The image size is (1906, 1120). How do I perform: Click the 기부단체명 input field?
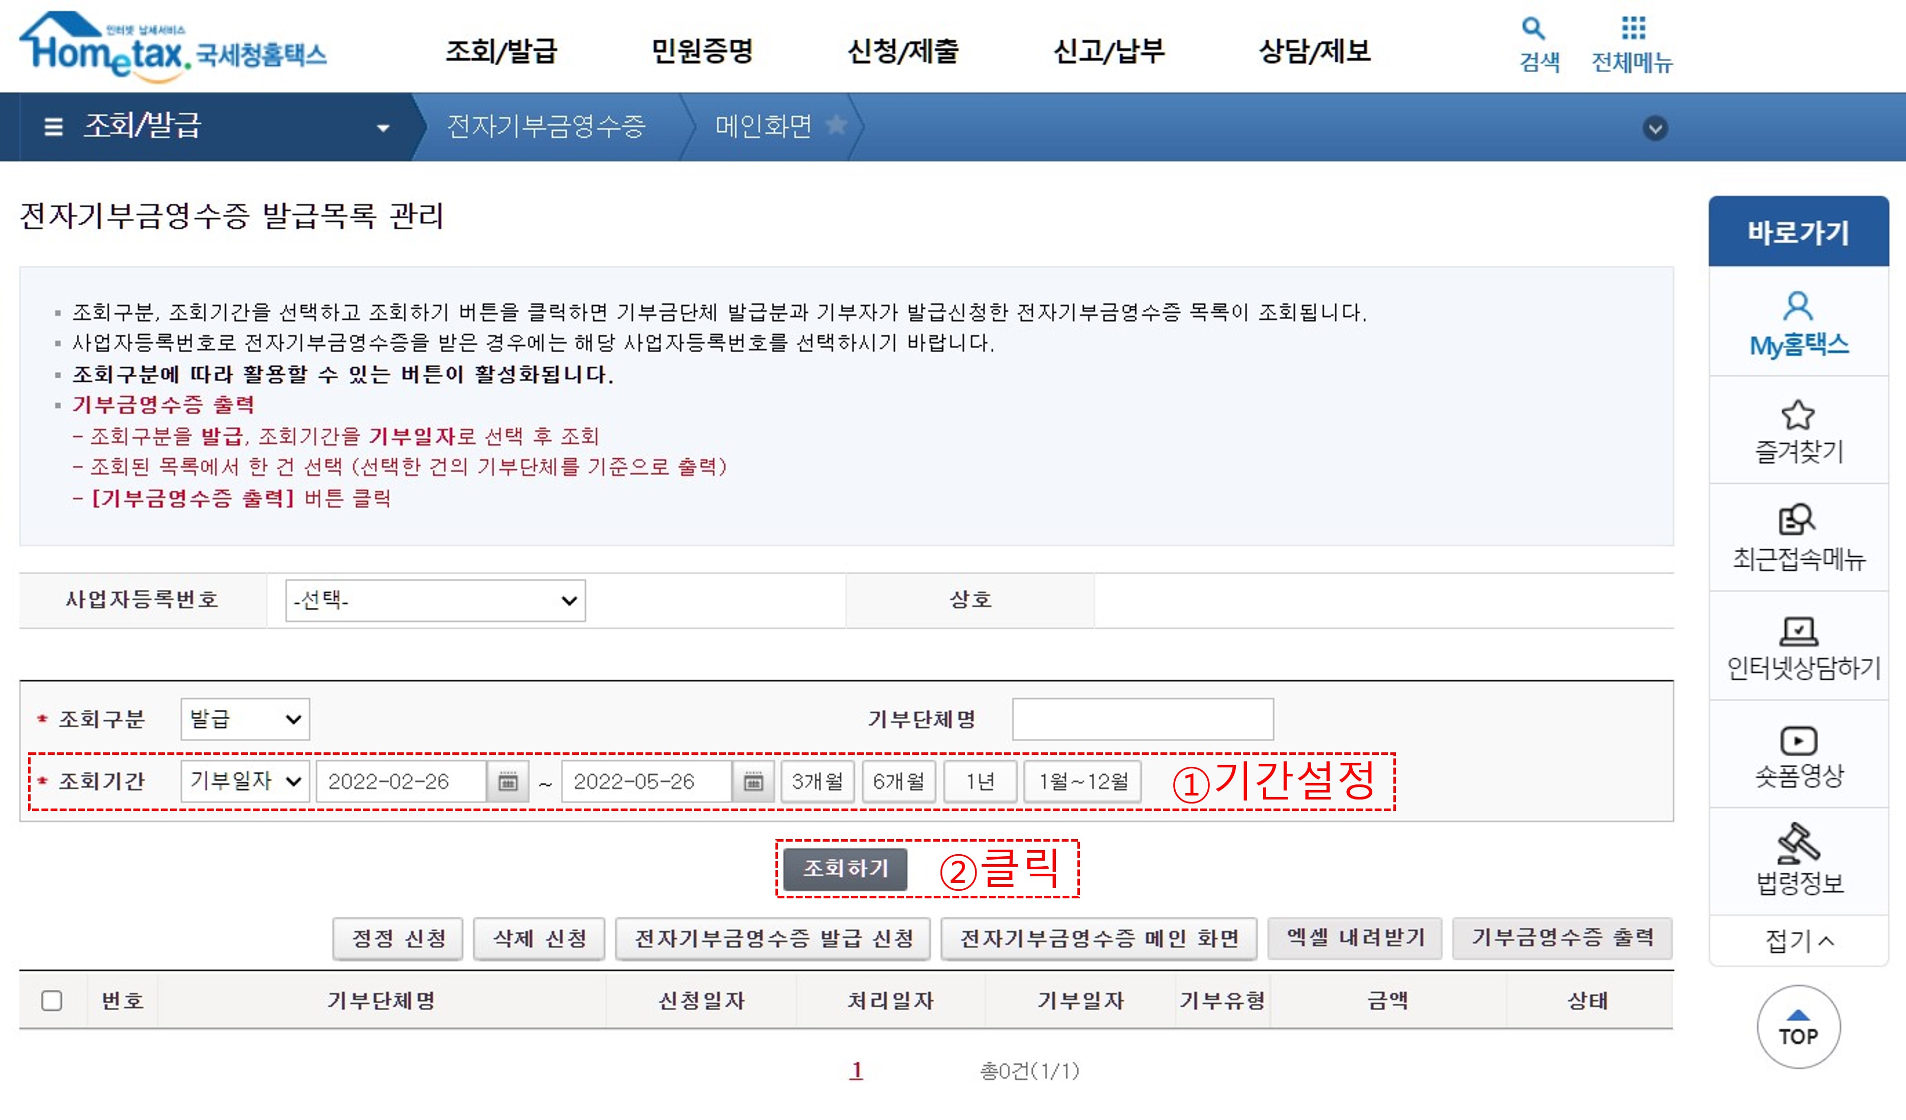point(1142,719)
